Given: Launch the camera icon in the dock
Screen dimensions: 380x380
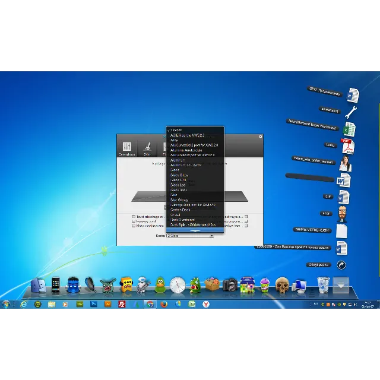Looking at the screenshot, I should 230,285.
